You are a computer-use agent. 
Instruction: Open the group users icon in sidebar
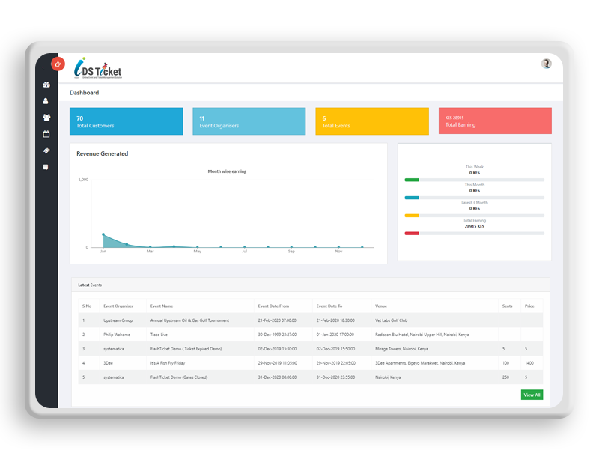click(46, 118)
